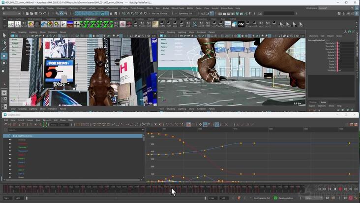Click the lock selection padlock icon
This screenshot has width=360, height=203.
point(111,13)
